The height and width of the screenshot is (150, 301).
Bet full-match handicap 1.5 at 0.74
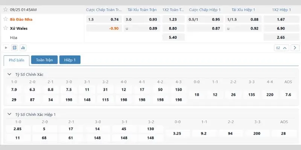(104, 19)
